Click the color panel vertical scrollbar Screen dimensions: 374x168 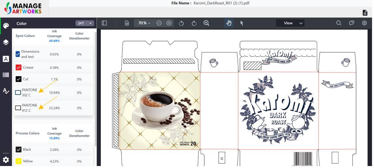(95, 89)
